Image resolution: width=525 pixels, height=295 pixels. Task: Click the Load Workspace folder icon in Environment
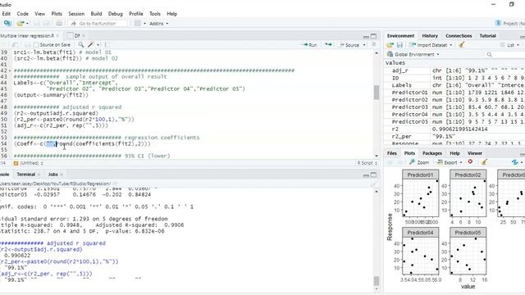[390, 44]
